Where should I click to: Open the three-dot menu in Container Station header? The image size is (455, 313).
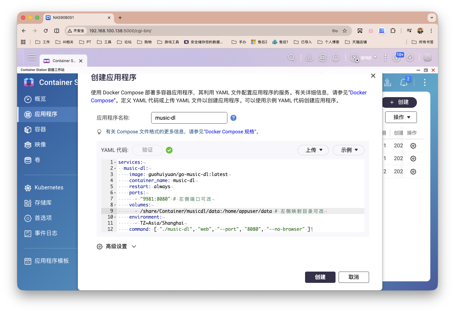pyautogui.click(x=425, y=82)
